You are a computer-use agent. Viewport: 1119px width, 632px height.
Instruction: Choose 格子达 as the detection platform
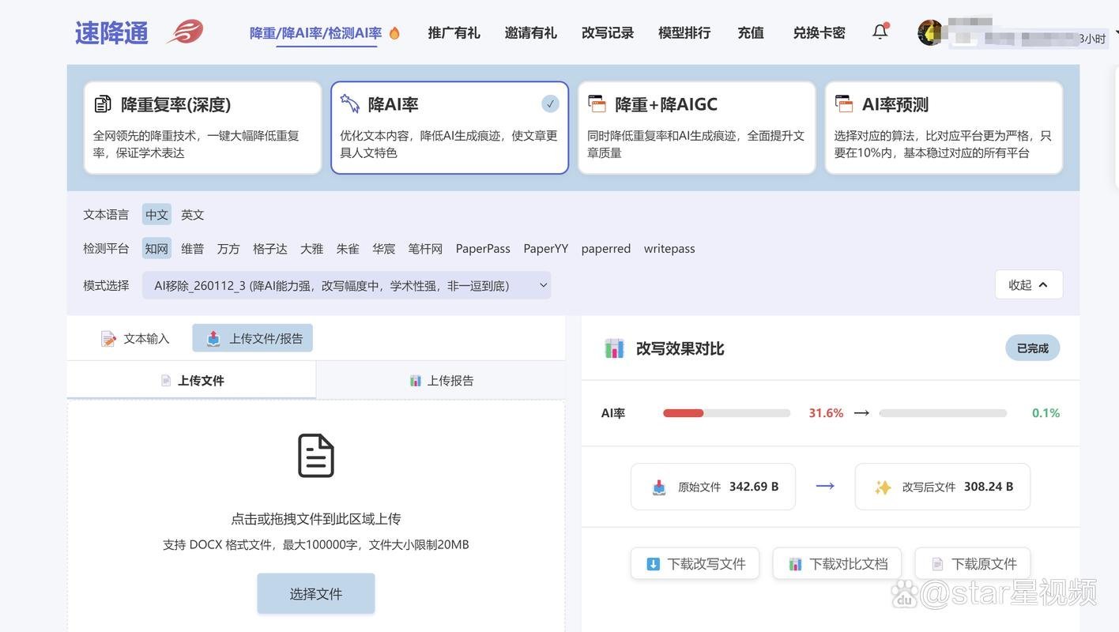pyautogui.click(x=269, y=248)
